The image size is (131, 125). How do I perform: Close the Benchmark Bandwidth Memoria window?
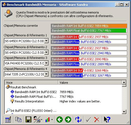pyautogui.click(x=127, y=4)
